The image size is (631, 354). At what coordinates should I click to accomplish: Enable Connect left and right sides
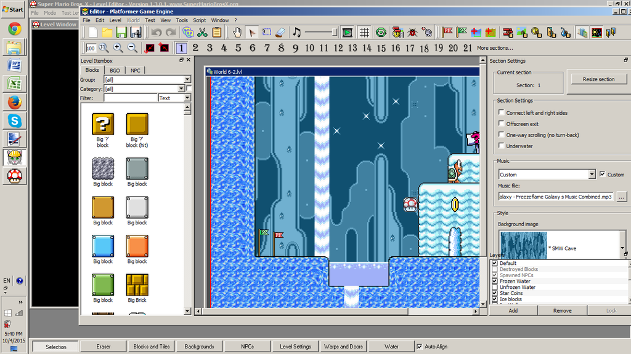click(501, 112)
